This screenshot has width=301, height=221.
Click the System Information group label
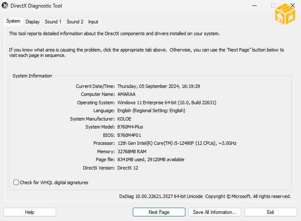32,76
